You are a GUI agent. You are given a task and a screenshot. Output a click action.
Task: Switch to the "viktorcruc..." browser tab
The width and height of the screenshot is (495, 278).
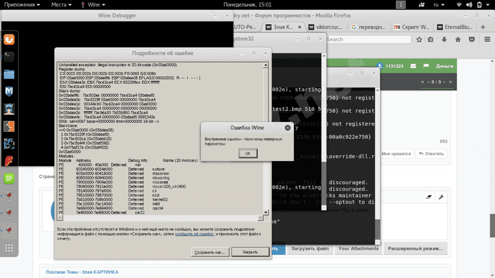[325, 27]
